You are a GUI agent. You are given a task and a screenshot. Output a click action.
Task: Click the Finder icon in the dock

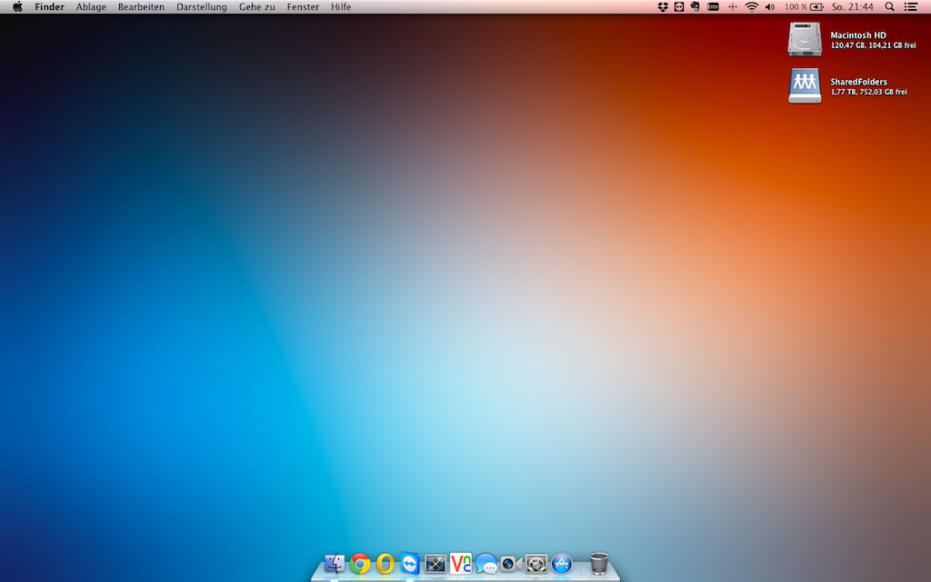coord(335,564)
